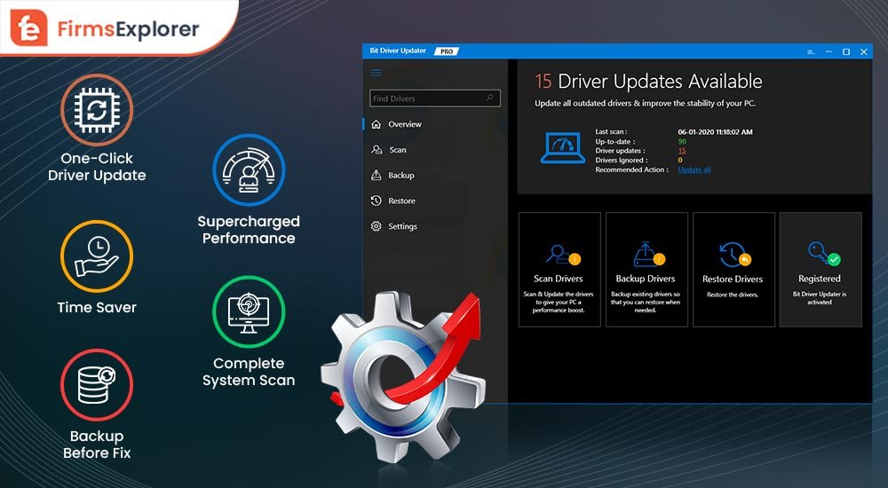Click the Scan sidebar icon
The width and height of the screenshot is (888, 488).
[376, 149]
